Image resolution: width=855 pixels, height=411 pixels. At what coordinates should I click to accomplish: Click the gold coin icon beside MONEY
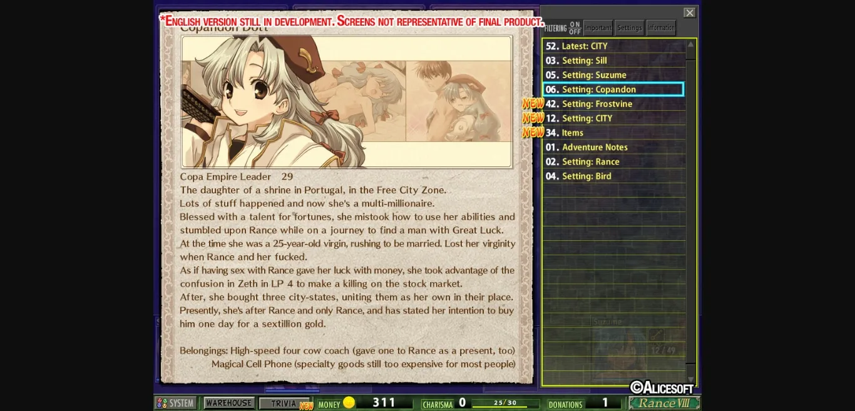point(349,402)
